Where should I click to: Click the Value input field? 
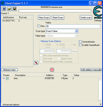[73, 26]
